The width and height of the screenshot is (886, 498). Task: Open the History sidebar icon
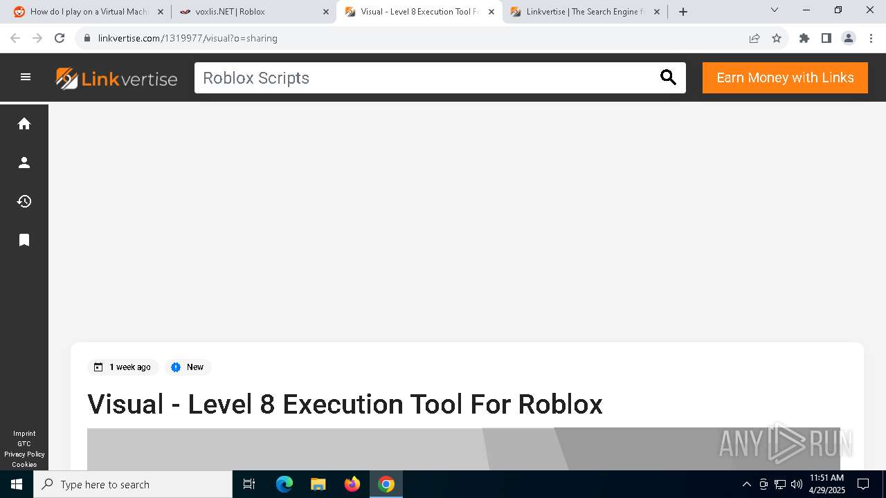tap(24, 201)
